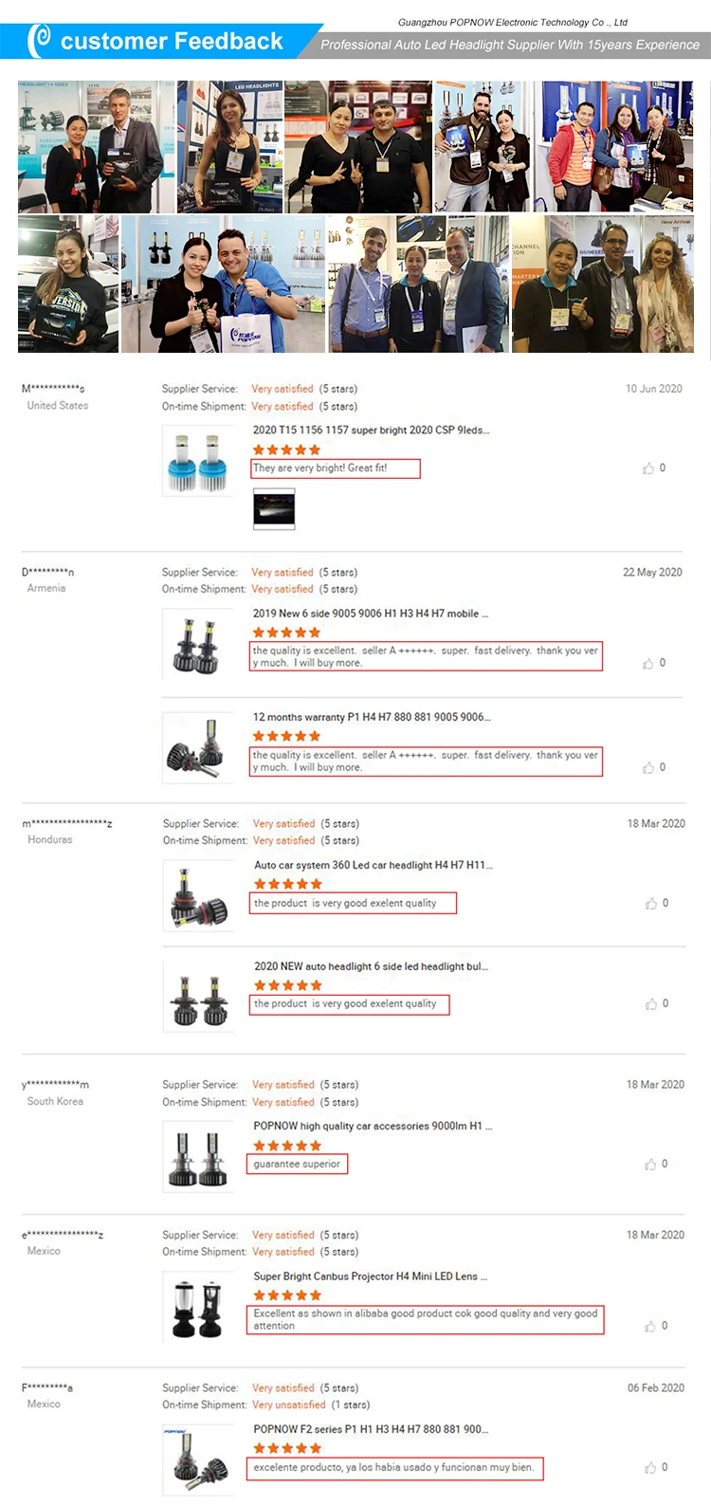Open the customer feedback logo icon
This screenshot has width=711, height=1505.
click(39, 41)
